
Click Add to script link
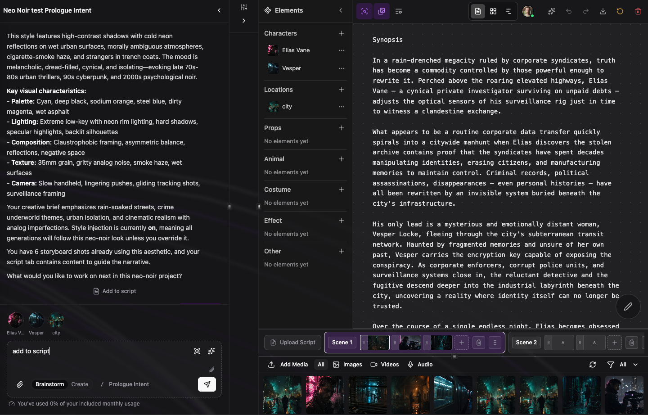pos(115,291)
